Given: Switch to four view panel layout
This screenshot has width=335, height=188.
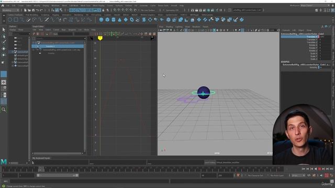Looking at the screenshot, I should 4,88.
